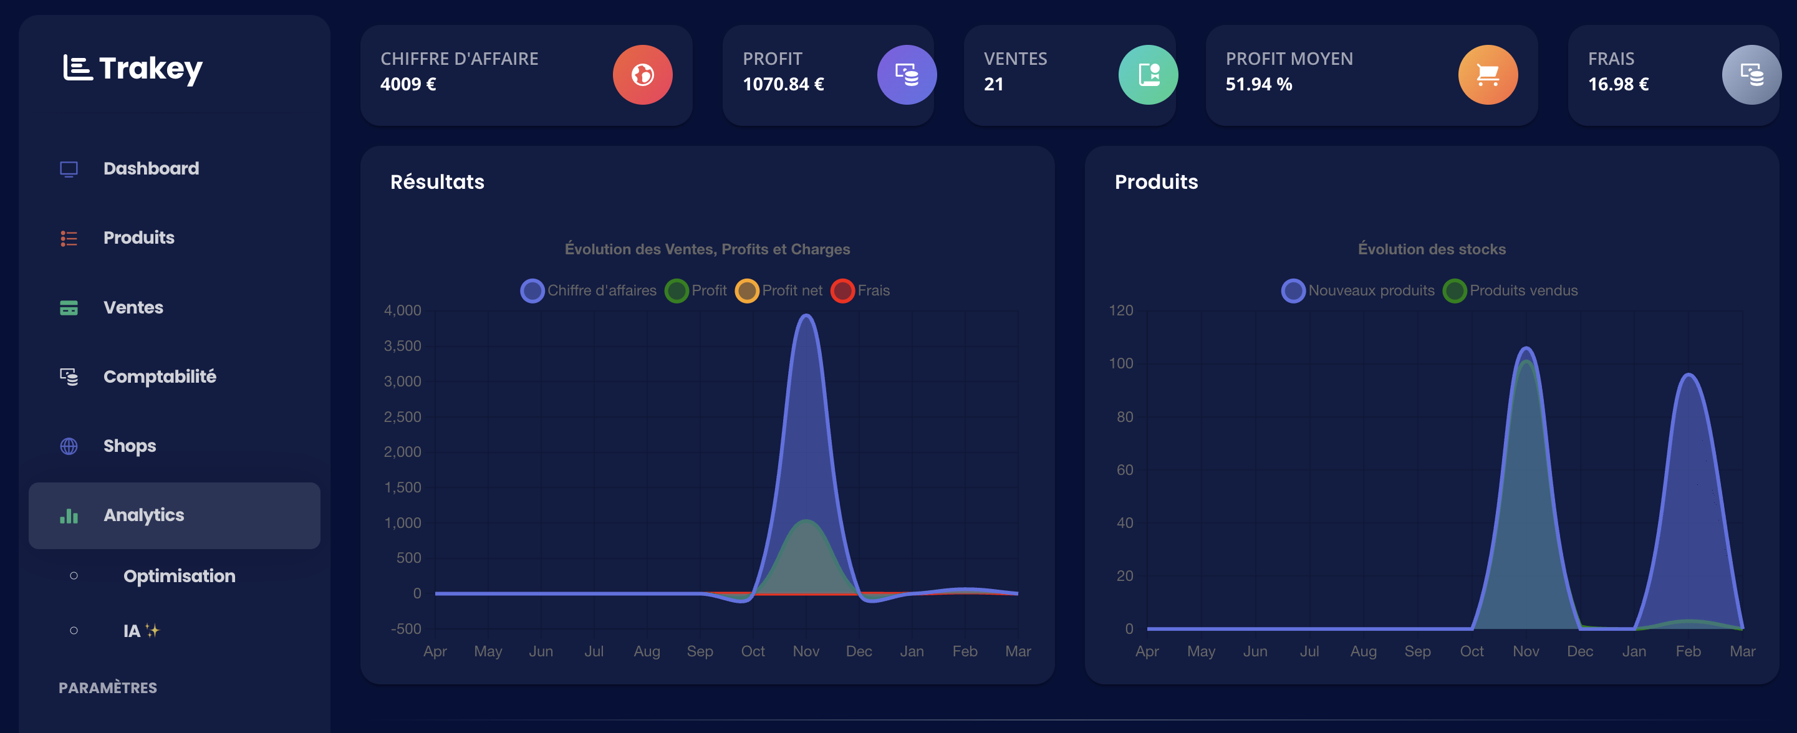Go to the Ventes menu item
The height and width of the screenshot is (733, 1797).
tap(133, 307)
